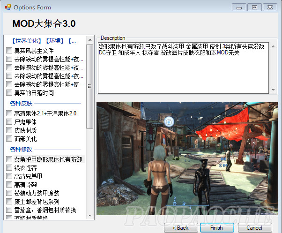Viewport: 282px width, 233px height.
Task: Click inside the Description text box
Action: tap(183, 68)
